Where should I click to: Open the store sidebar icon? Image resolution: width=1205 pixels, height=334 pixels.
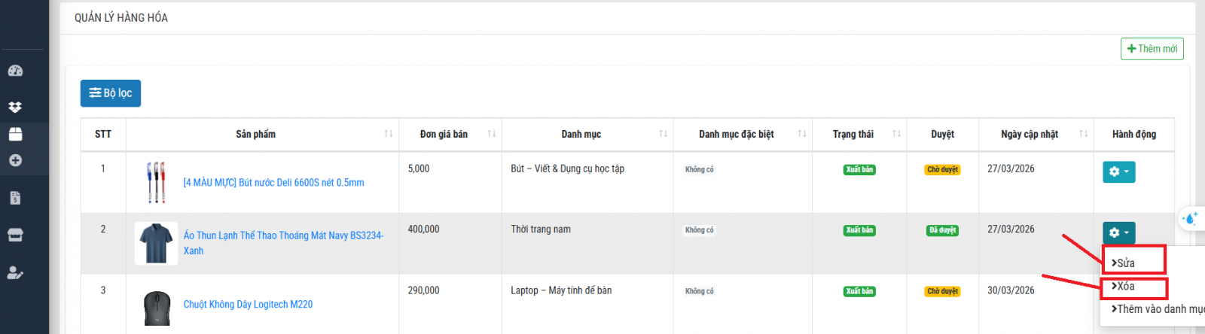click(x=15, y=235)
